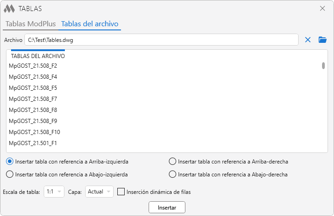Select Arriba-izquierda reference radio button
334x216 pixels.
point(10,162)
